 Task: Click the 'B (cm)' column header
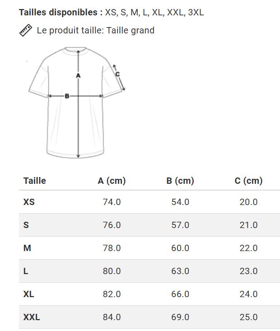point(180,181)
